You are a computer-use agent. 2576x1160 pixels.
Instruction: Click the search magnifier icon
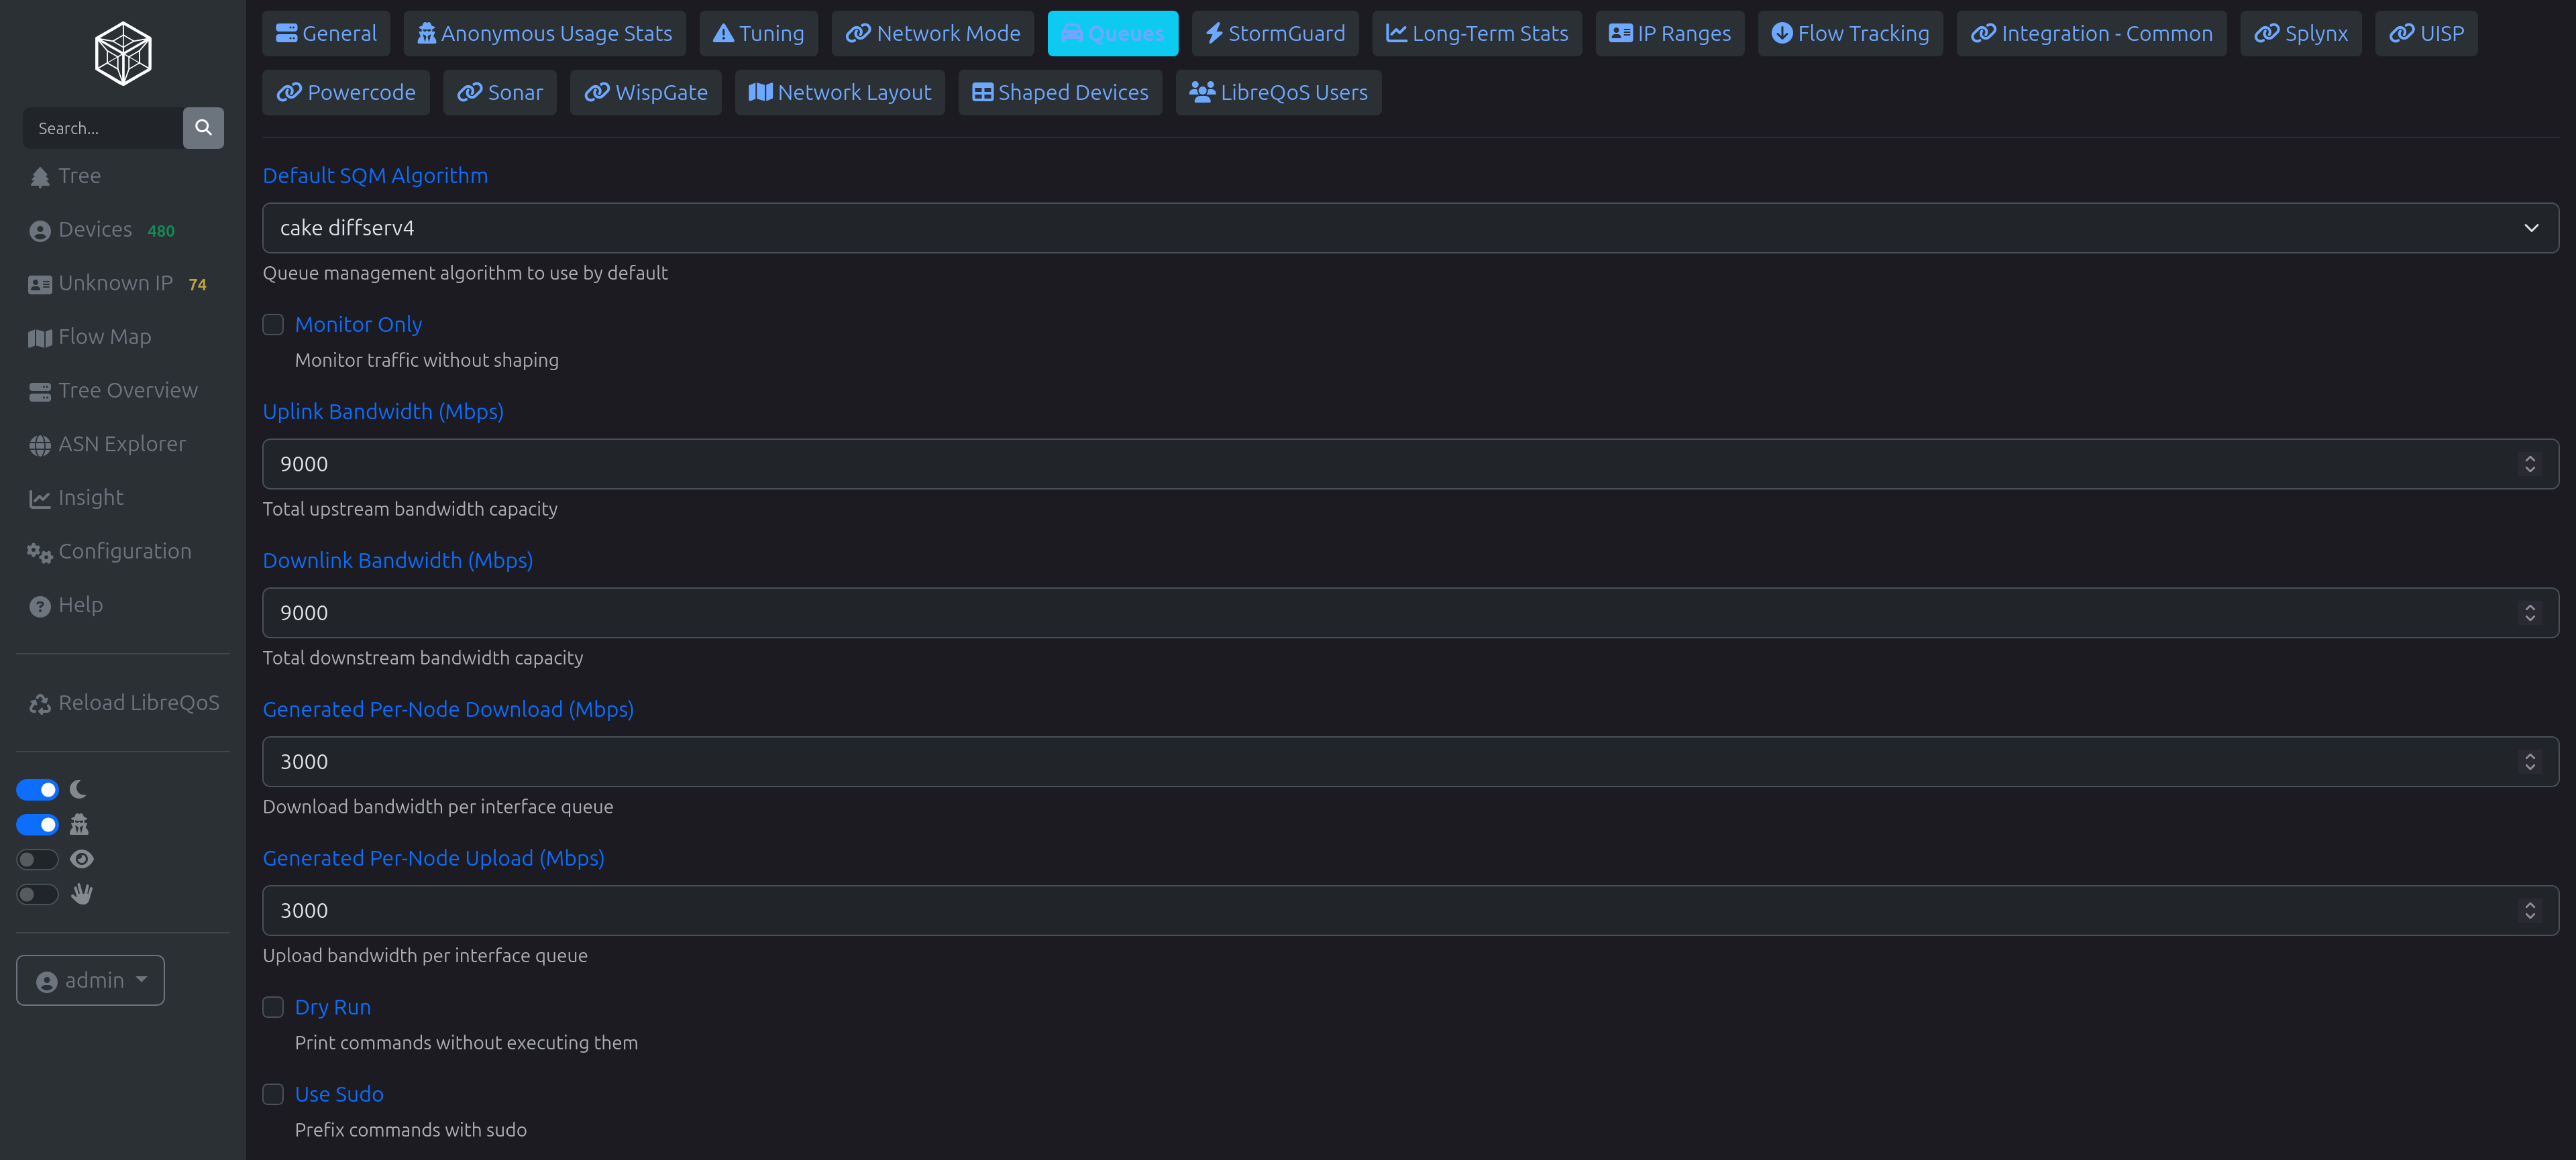click(x=204, y=128)
